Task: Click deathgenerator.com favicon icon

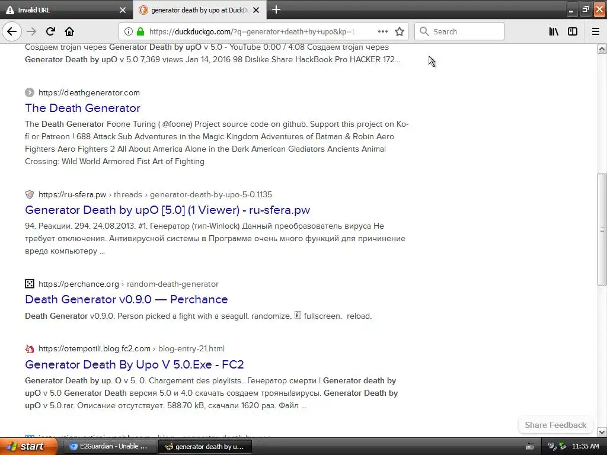Action: click(30, 92)
